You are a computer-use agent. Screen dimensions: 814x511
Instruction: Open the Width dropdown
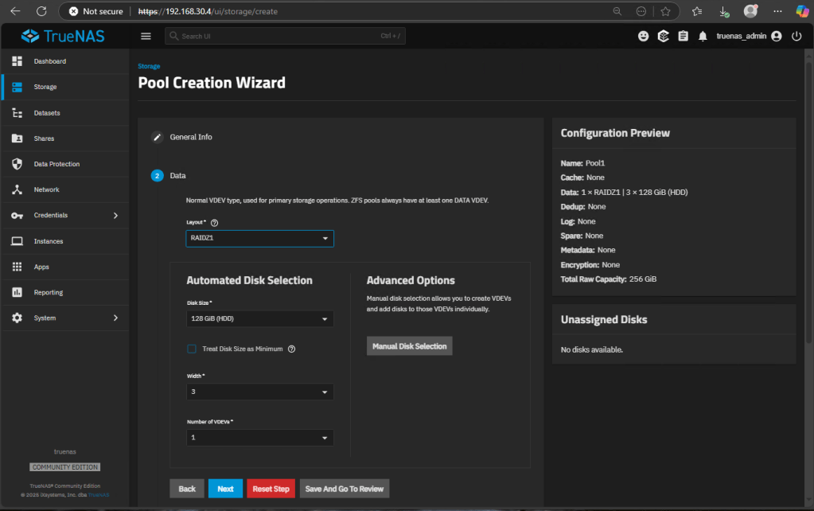pos(259,392)
